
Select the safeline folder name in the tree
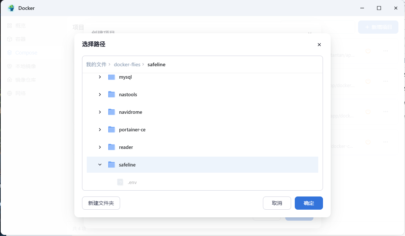pos(127,165)
